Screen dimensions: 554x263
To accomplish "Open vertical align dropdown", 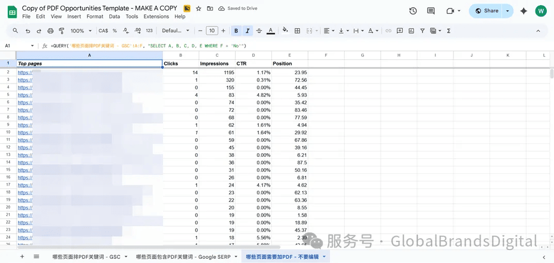I will click(x=344, y=31).
